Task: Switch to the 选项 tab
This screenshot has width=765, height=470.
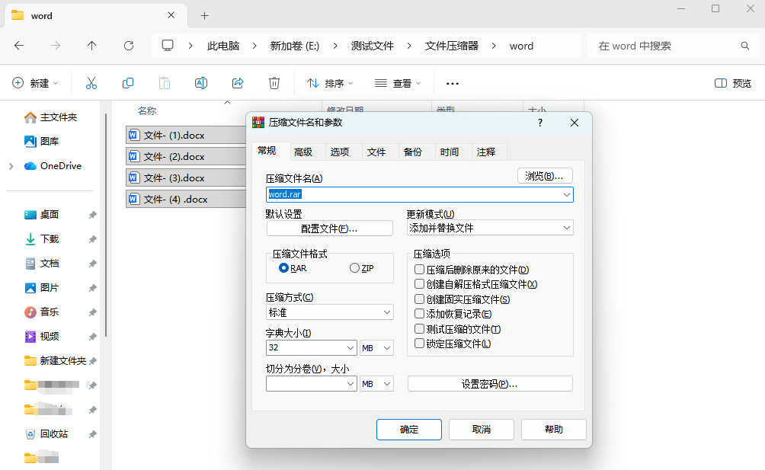Action: coord(340,152)
